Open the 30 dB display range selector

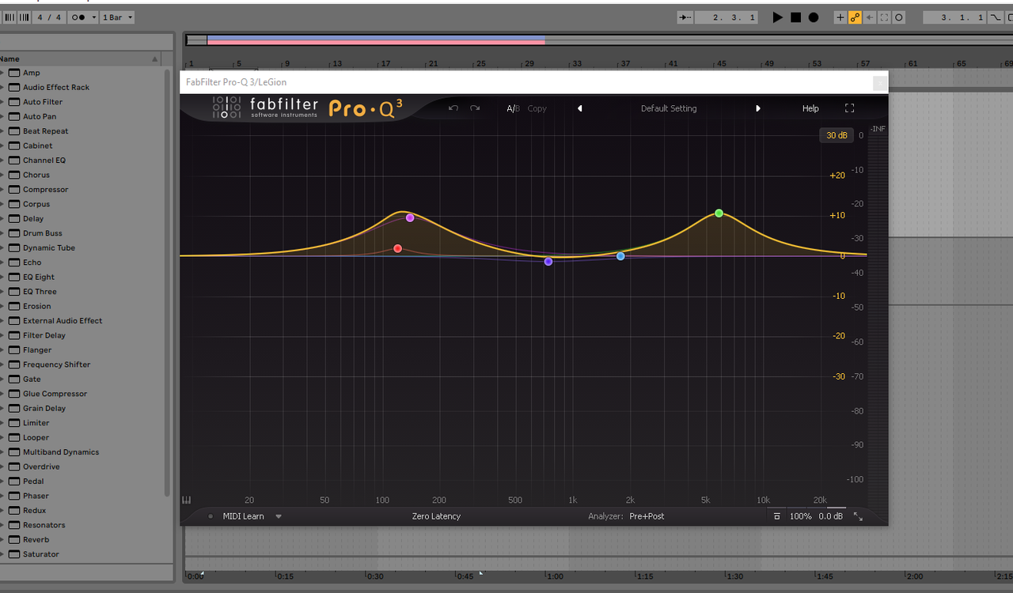tap(837, 135)
